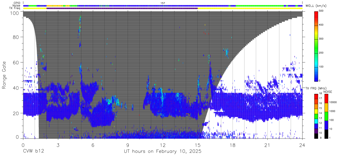
Task: Click the TX Freq row label
Action: (x=15, y=8)
